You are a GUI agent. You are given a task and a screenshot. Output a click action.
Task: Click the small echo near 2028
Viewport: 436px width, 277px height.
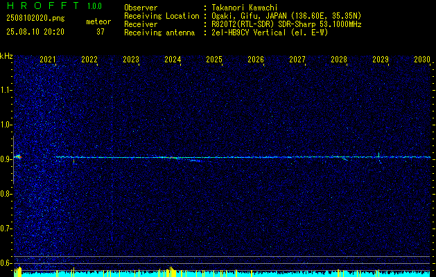(345, 159)
